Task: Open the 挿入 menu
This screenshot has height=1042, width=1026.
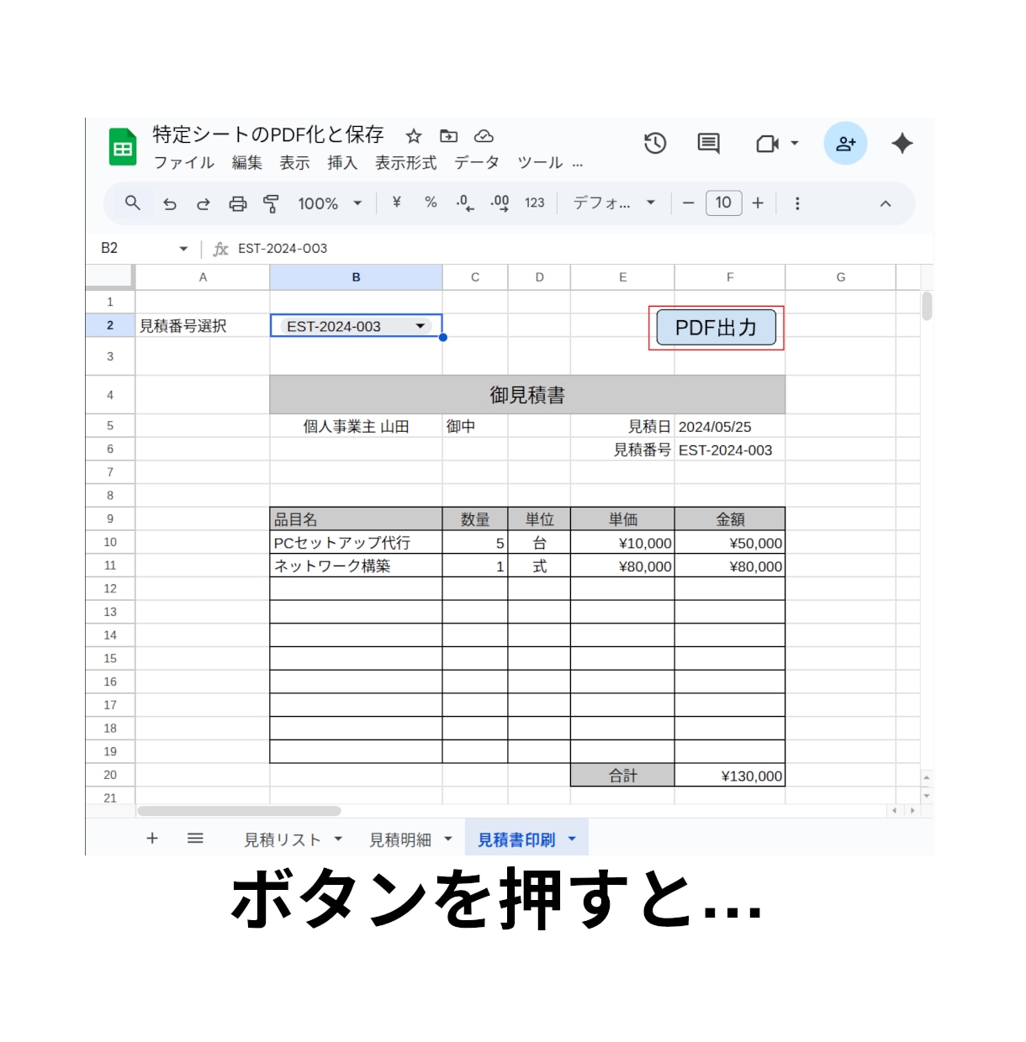Action: click(342, 163)
